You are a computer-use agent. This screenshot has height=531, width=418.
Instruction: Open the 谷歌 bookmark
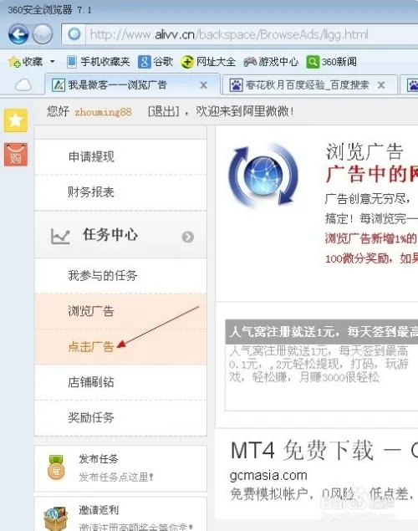[x=155, y=62]
